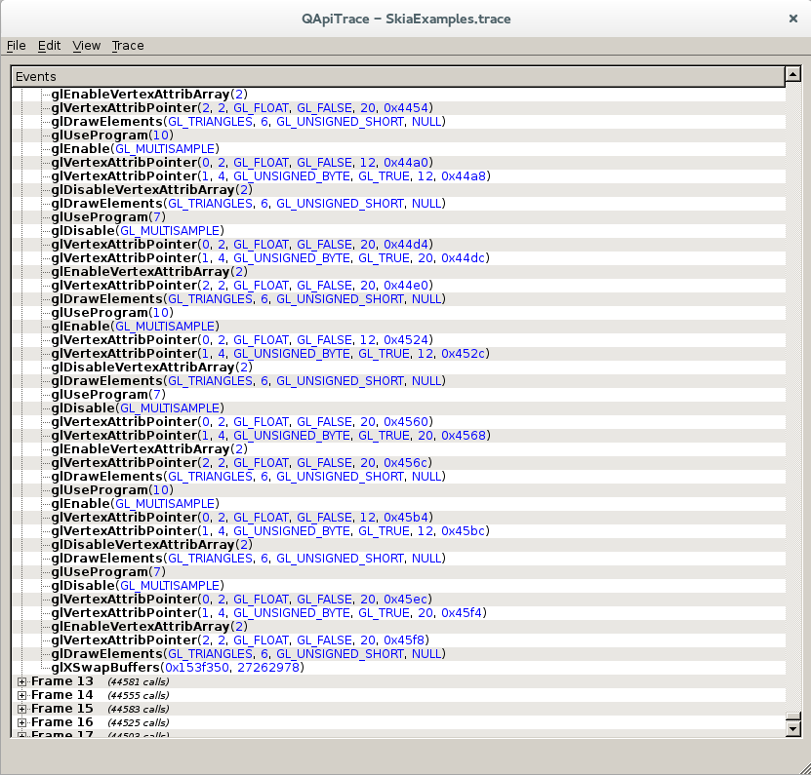Select glVertexAttribPointer call with pointer 0x4560
Screen dimensions: 811x775
(242, 421)
